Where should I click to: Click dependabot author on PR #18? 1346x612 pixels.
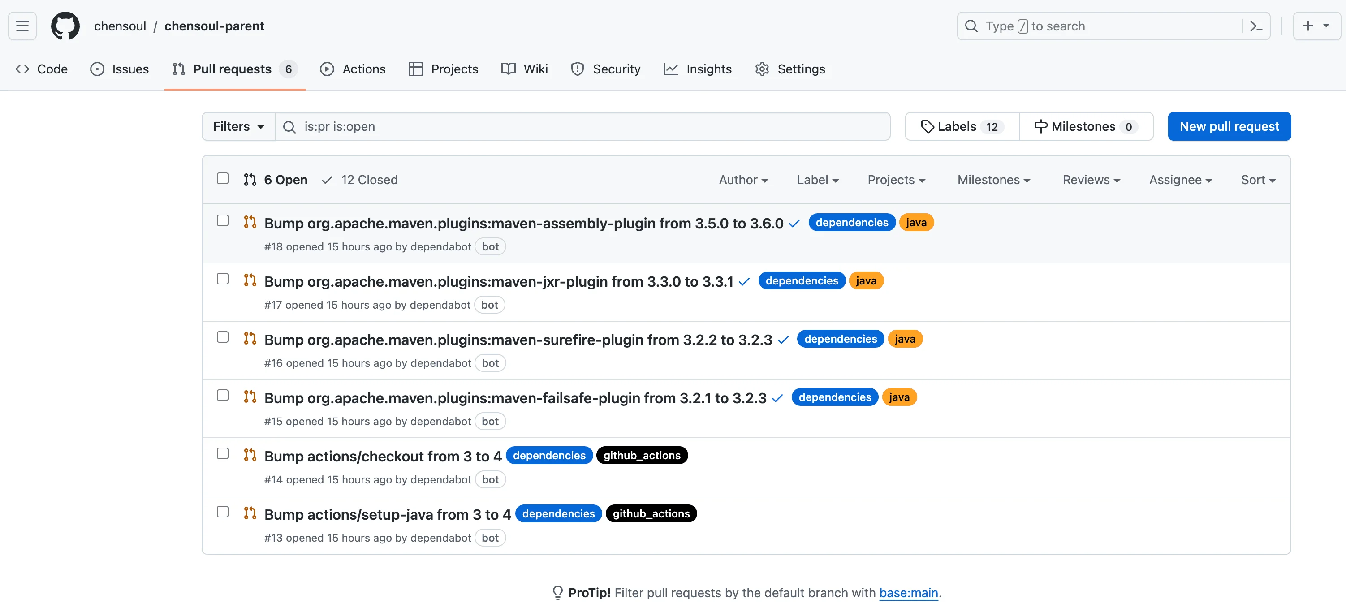[x=440, y=247]
